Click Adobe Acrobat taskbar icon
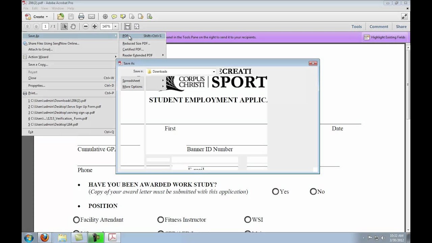432x243 pixels. (x=112, y=238)
